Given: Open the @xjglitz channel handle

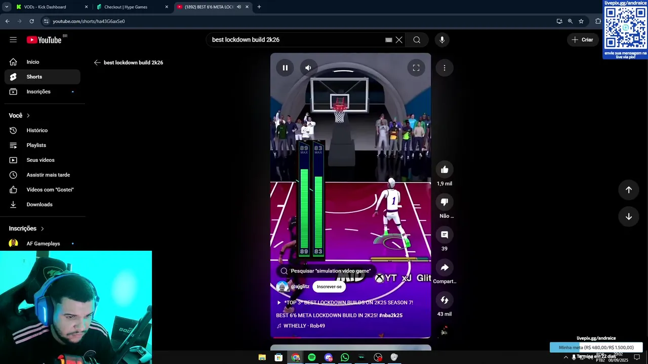Looking at the screenshot, I should point(300,287).
